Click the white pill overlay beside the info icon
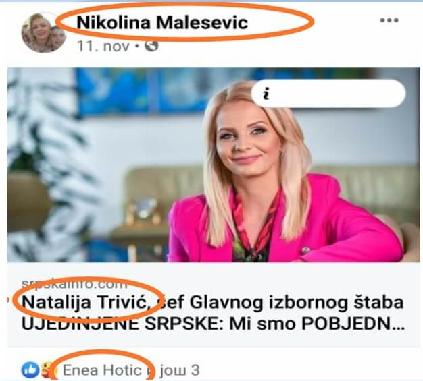The image size is (423, 381). (328, 93)
